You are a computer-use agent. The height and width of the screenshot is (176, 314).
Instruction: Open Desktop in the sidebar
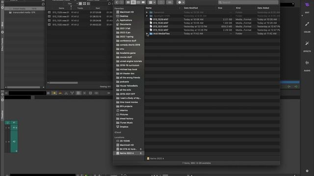tap(124, 16)
